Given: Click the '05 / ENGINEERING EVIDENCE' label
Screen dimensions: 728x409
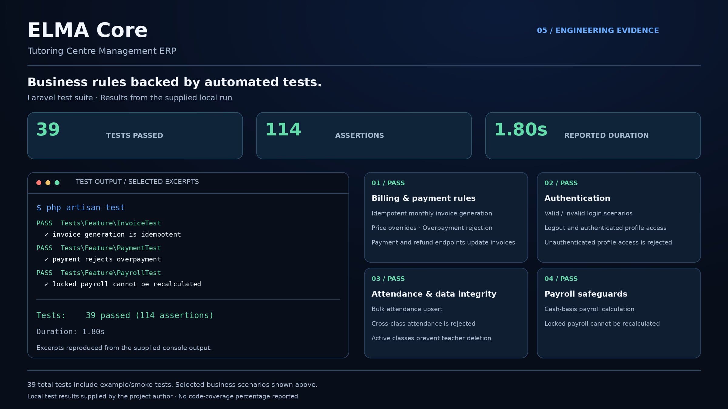Looking at the screenshot, I should click(x=598, y=31).
